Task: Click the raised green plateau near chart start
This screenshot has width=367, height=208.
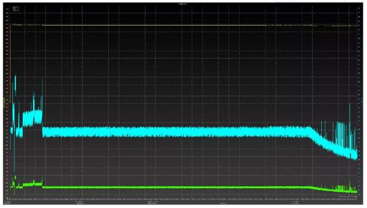Action: pos(32,185)
